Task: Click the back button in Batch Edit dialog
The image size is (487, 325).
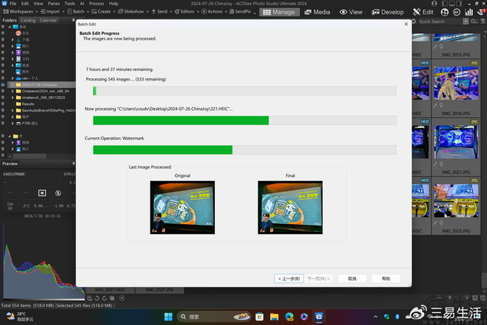Action: pos(289,278)
